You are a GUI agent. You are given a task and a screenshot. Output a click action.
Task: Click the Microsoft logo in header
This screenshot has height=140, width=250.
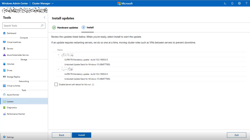125,3
